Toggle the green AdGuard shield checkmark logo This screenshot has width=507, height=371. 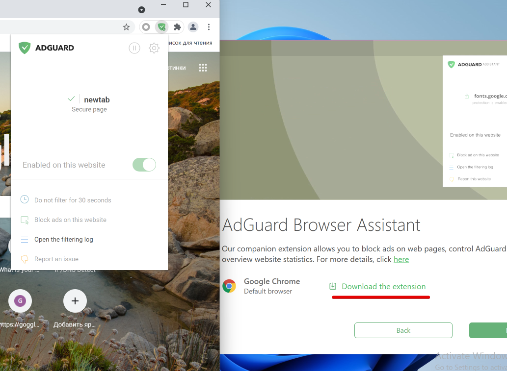pyautogui.click(x=24, y=48)
